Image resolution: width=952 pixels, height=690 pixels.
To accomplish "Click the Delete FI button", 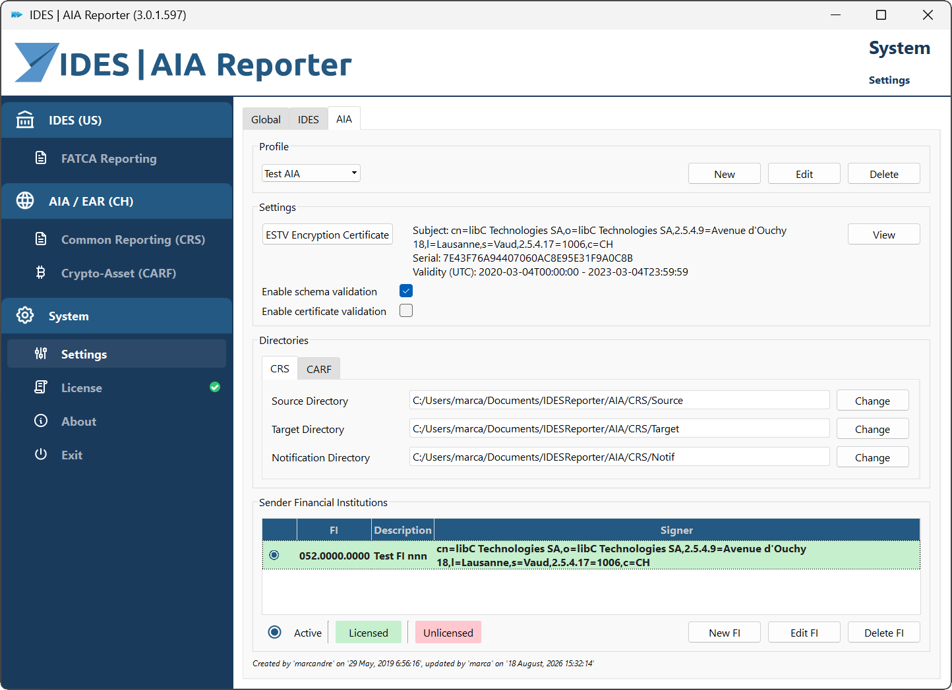I will pyautogui.click(x=884, y=633).
